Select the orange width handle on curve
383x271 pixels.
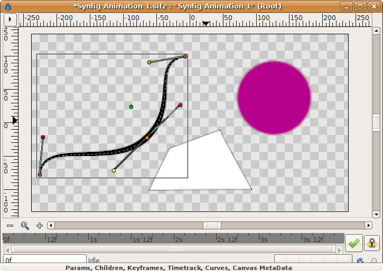pos(147,138)
